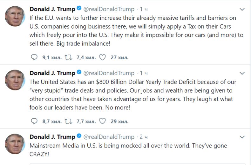
Task: Open the E.U. tariffs tweet text
Action: pyautogui.click(x=137, y=31)
